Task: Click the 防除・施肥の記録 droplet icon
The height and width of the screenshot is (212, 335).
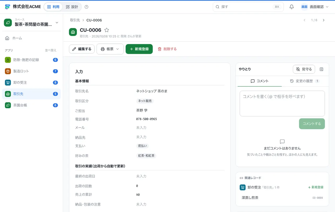Action: 8,60
